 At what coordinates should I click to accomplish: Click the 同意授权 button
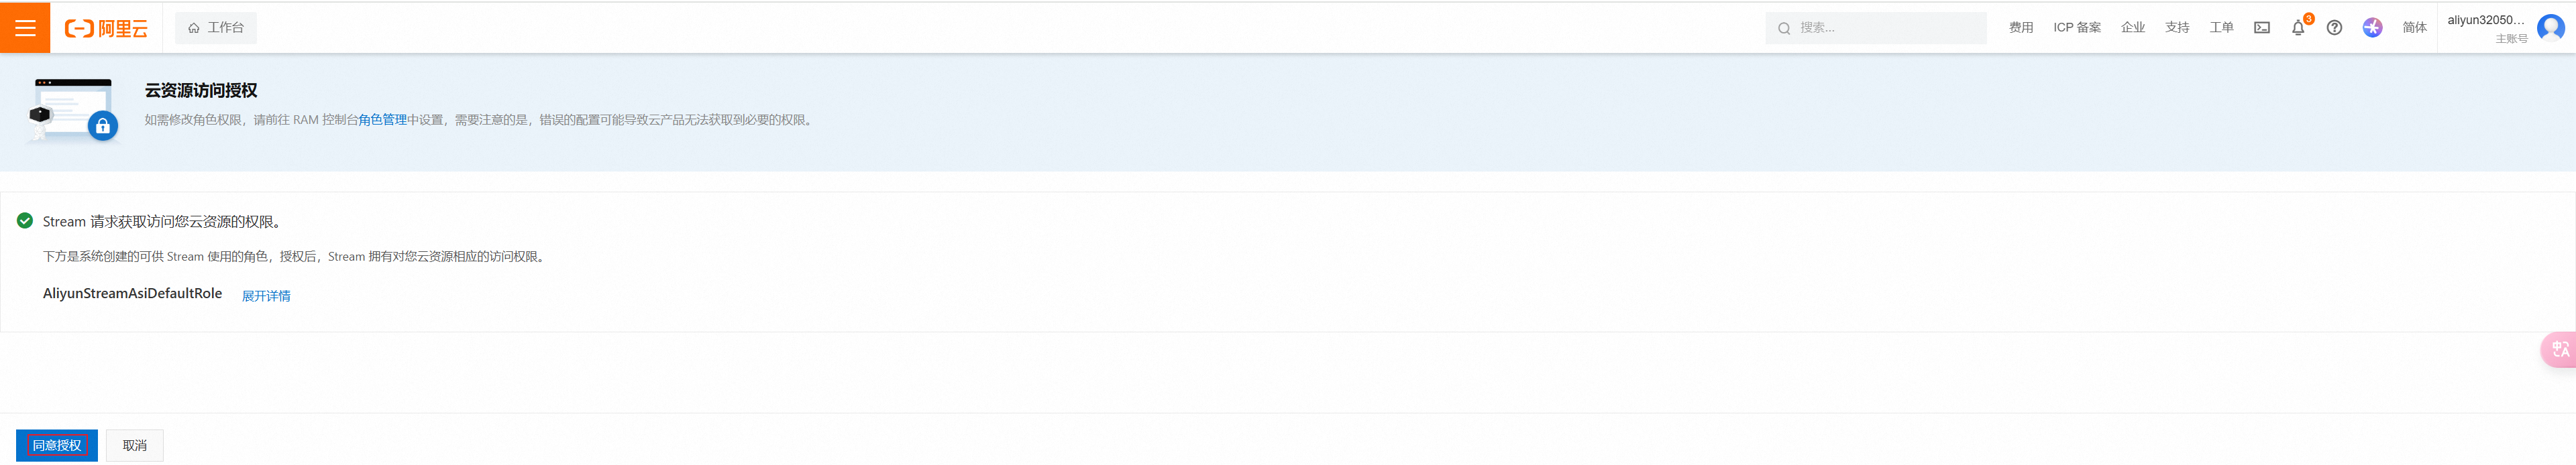tap(57, 445)
